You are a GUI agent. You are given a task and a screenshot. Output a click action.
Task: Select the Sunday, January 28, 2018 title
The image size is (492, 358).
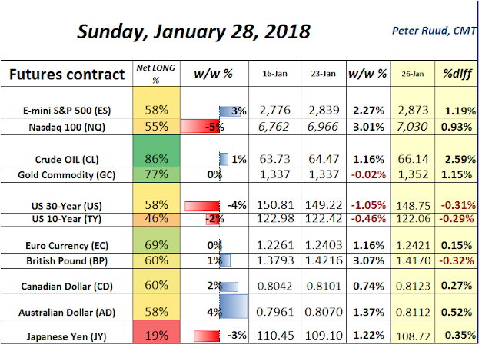194,31
